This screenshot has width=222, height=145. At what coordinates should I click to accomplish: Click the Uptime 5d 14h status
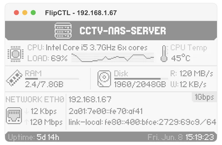[34, 137]
